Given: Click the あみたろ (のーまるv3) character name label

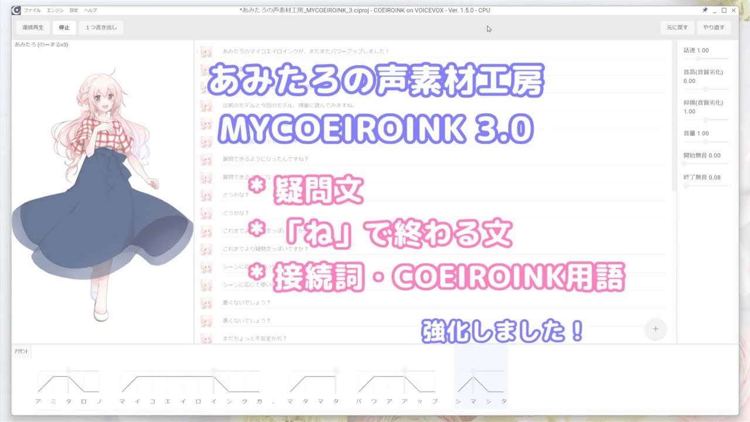Looking at the screenshot, I should [x=41, y=45].
